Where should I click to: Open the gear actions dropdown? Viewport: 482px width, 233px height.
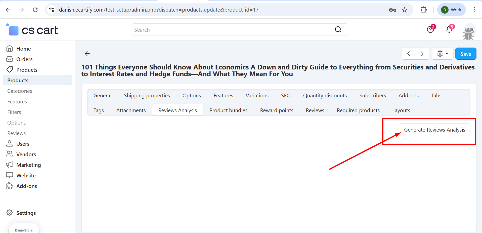pyautogui.click(x=442, y=54)
